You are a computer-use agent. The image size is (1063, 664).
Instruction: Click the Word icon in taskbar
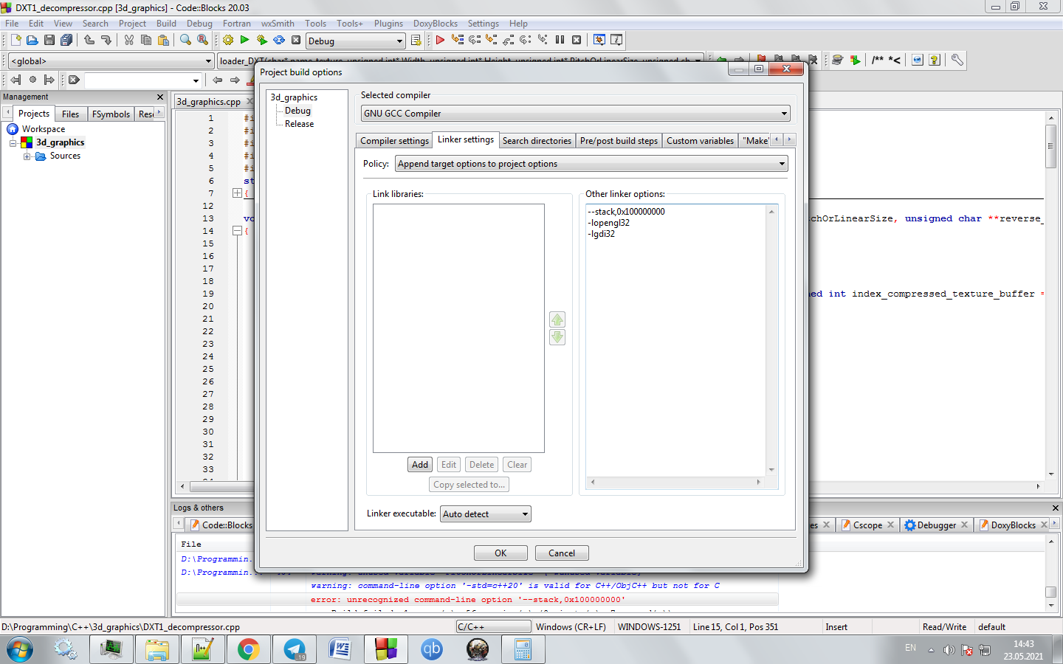tap(340, 649)
